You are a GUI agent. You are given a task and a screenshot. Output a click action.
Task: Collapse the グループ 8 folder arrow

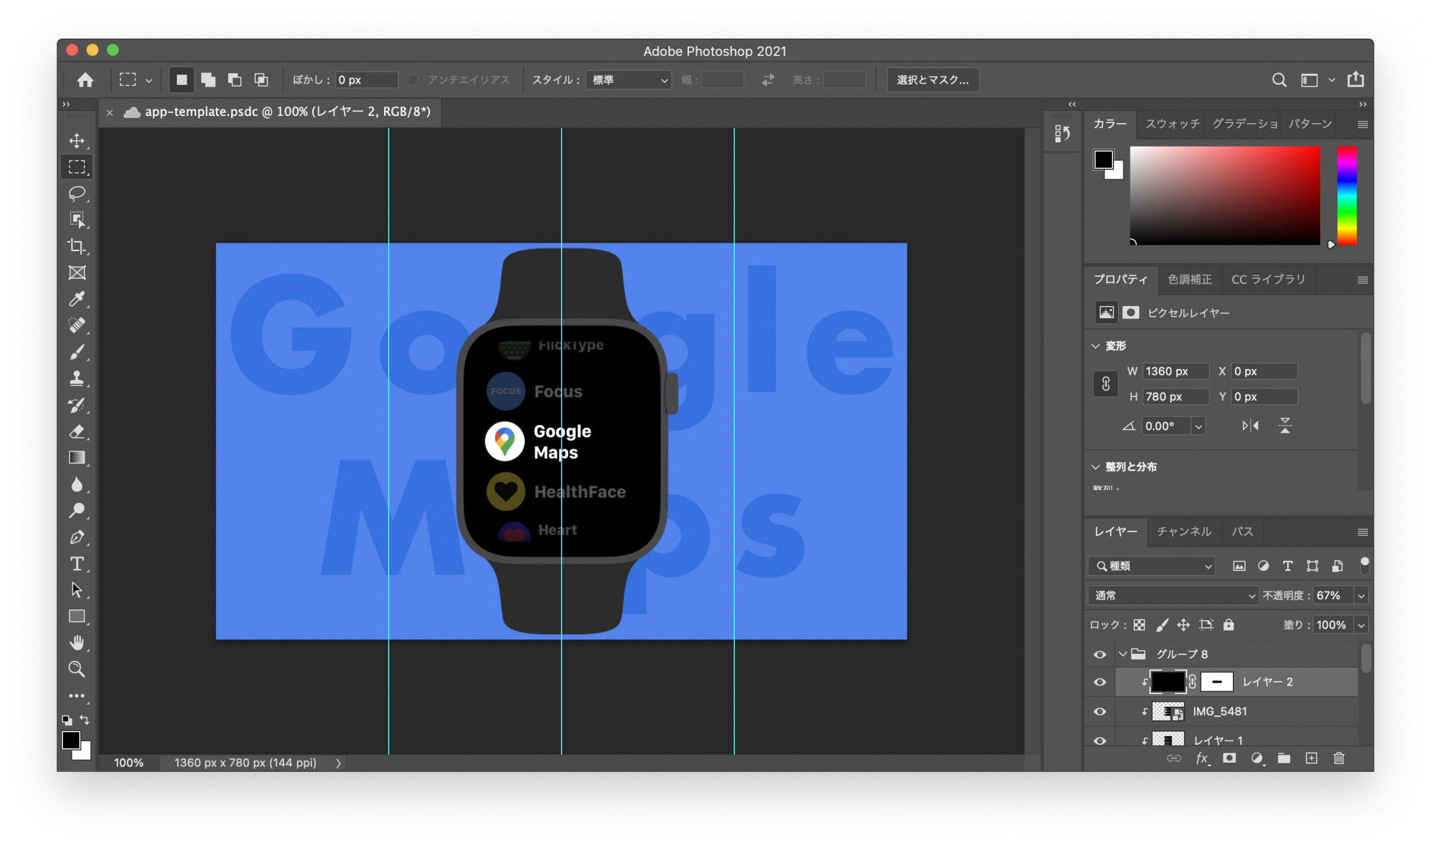click(x=1123, y=654)
